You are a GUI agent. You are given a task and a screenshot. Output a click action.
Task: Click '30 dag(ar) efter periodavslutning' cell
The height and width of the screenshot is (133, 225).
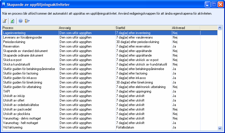point(138,42)
